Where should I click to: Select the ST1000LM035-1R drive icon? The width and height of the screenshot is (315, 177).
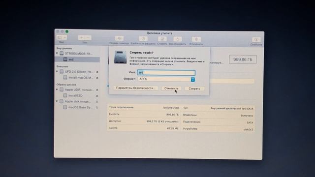[x=62, y=54]
